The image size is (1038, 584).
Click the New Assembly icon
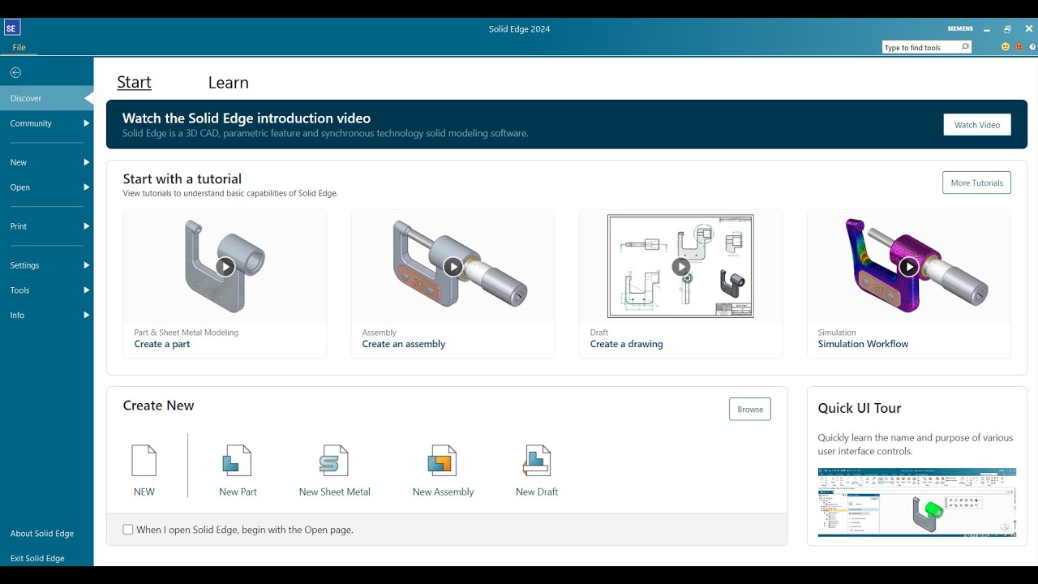443,461
